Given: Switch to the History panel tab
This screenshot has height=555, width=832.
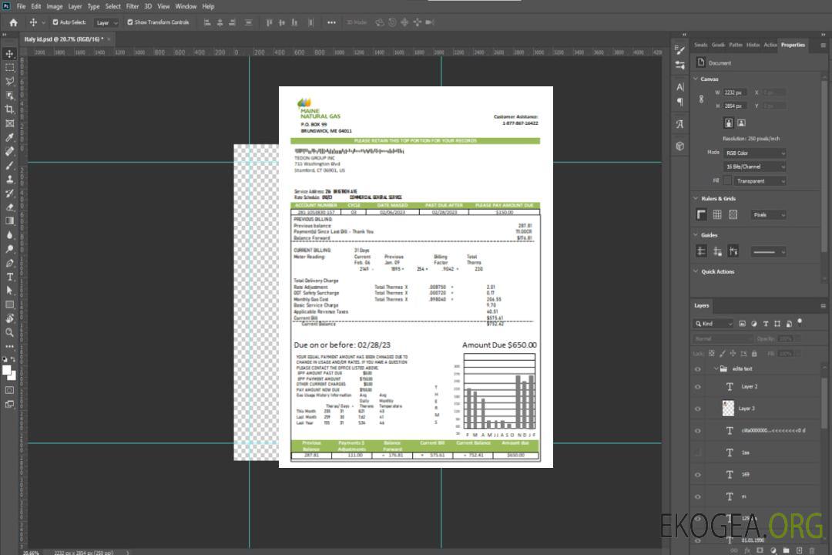Looking at the screenshot, I should (753, 45).
